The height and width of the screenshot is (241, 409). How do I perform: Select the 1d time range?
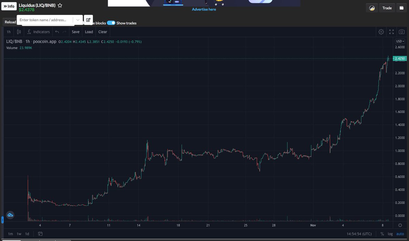click(x=27, y=234)
